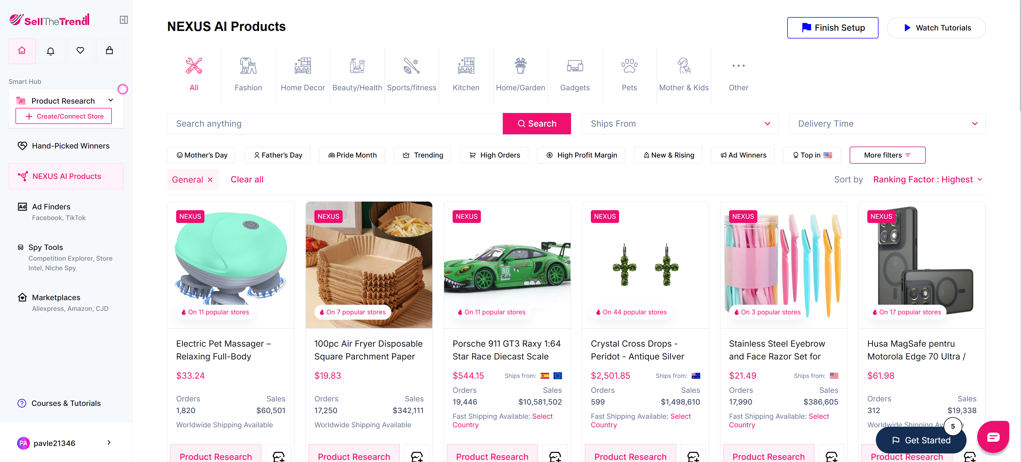
Task: Add Air Fryer Parchment Paper to store icon
Action: [x=417, y=456]
